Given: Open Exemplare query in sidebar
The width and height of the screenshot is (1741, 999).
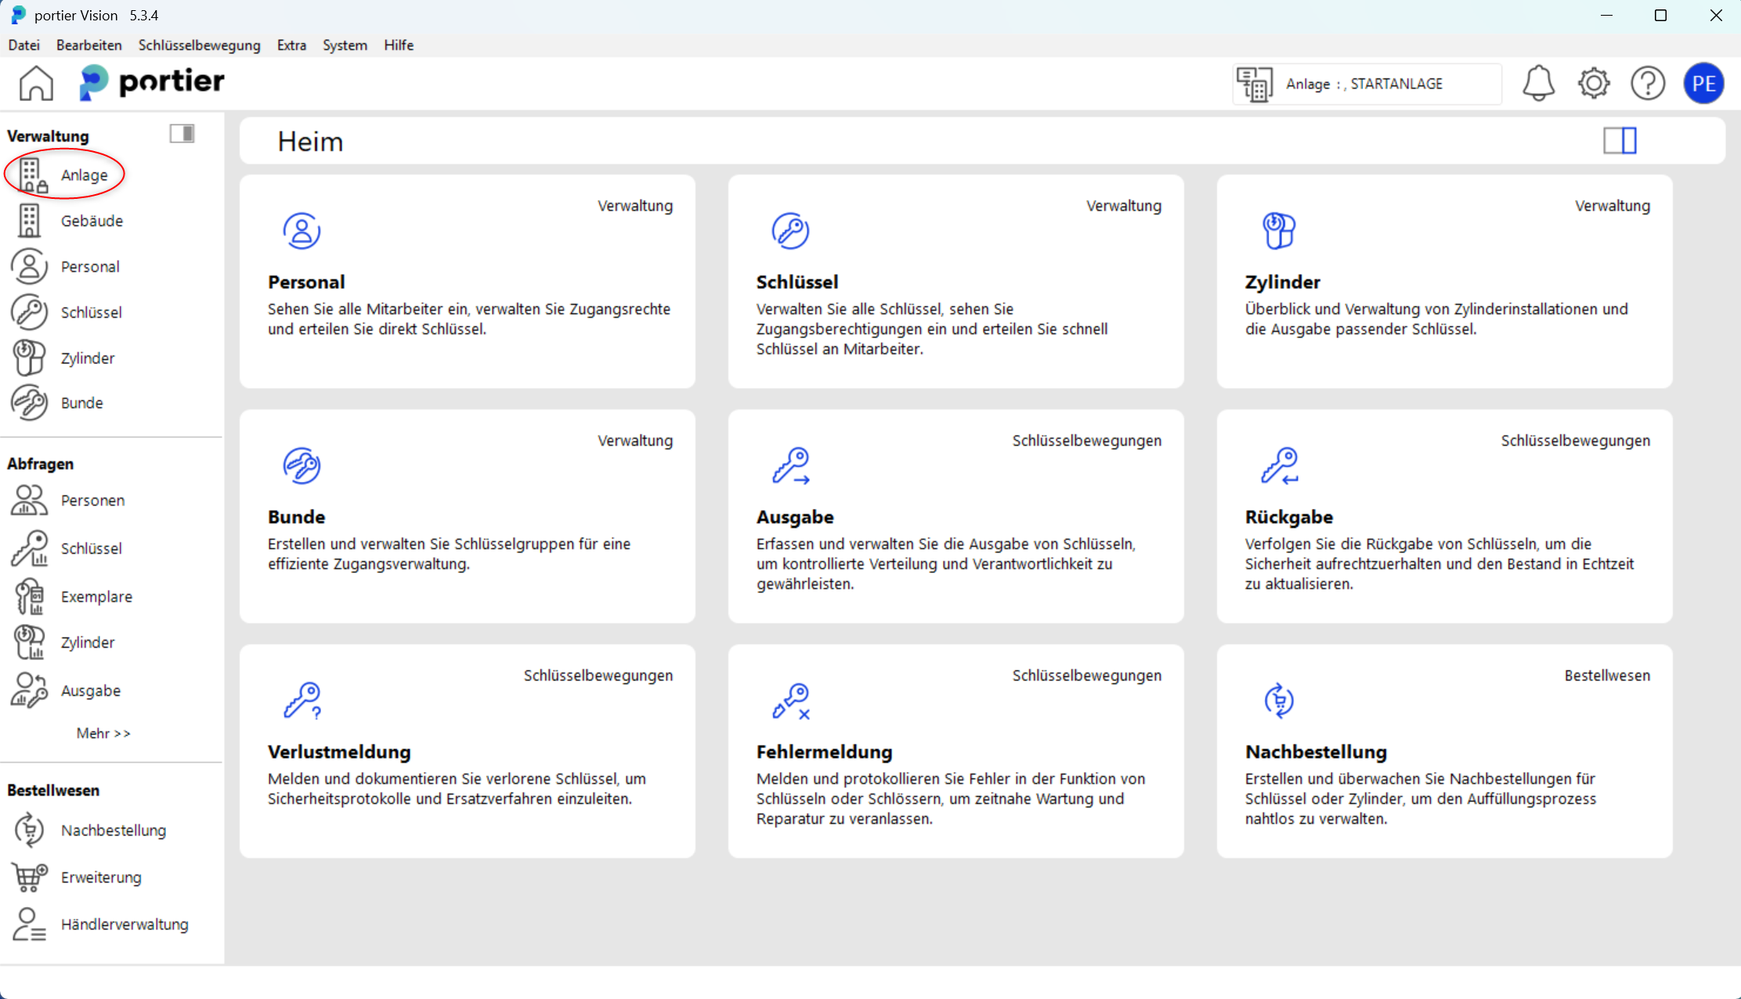Looking at the screenshot, I should [96, 597].
